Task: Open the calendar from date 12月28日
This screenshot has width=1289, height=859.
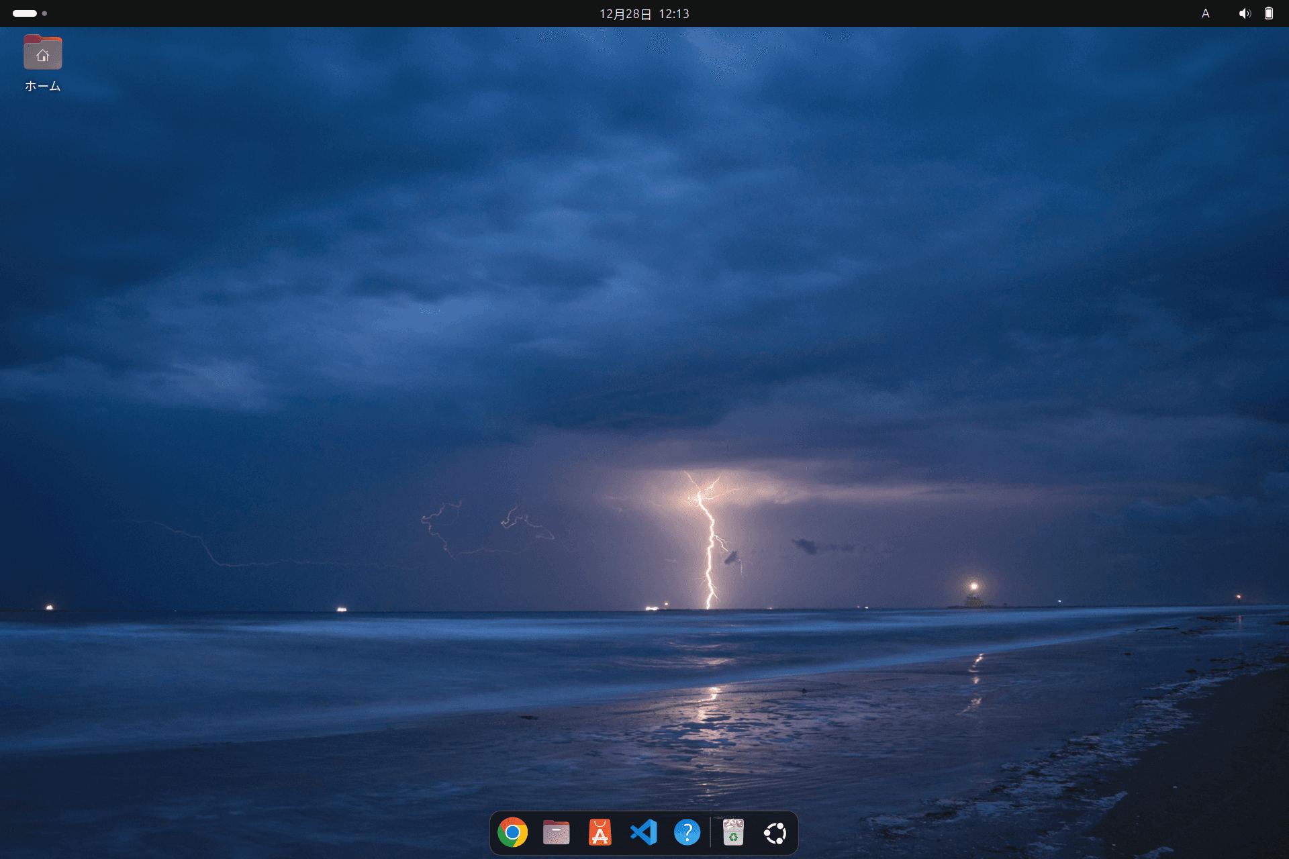Action: (625, 14)
